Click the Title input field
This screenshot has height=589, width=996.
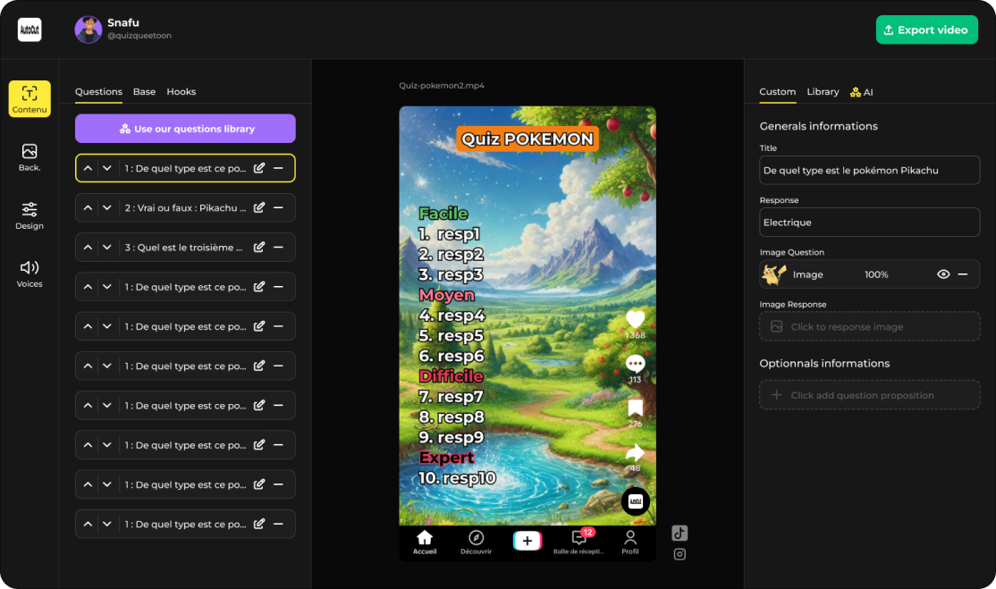pos(869,170)
